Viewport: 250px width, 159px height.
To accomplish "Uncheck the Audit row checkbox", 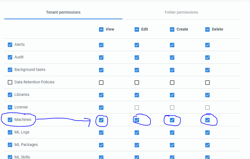I will pyautogui.click(x=10, y=57).
